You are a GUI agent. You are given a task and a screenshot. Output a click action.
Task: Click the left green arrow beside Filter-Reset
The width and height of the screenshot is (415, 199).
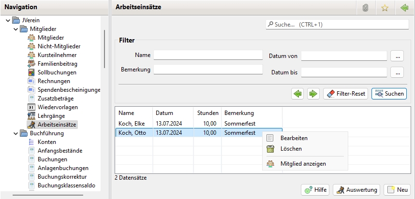point(298,93)
